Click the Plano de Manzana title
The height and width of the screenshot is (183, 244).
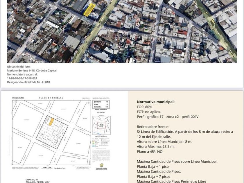point(51,98)
